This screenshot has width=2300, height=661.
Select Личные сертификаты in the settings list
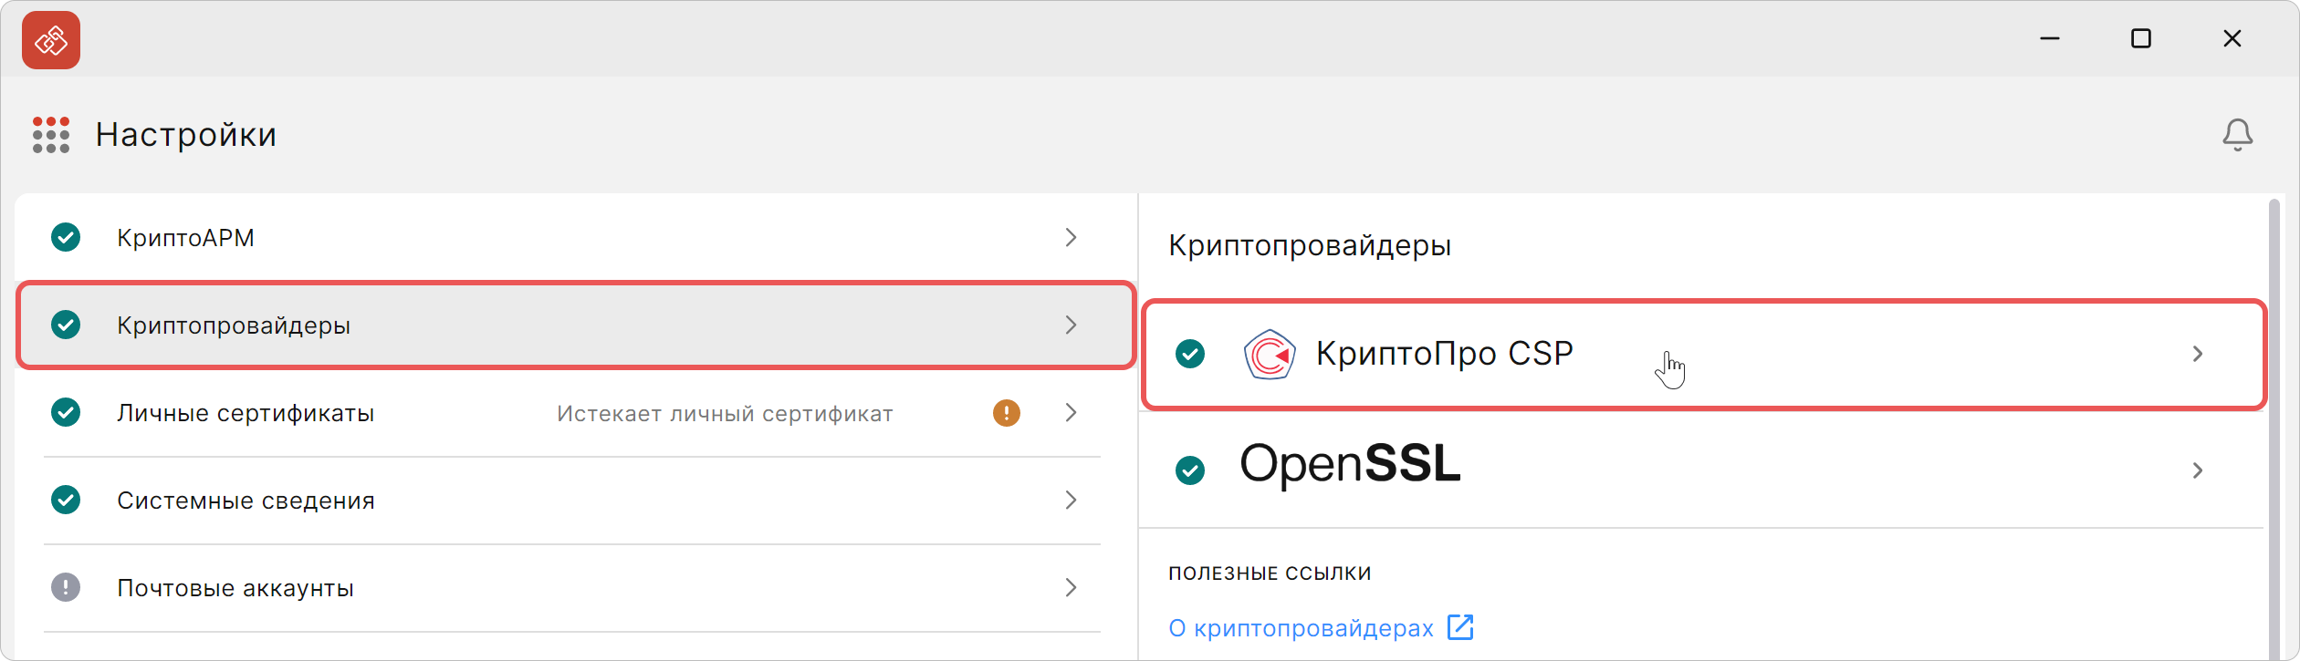point(246,413)
